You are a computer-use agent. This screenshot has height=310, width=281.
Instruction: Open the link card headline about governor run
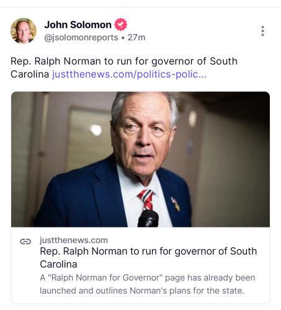tap(148, 258)
